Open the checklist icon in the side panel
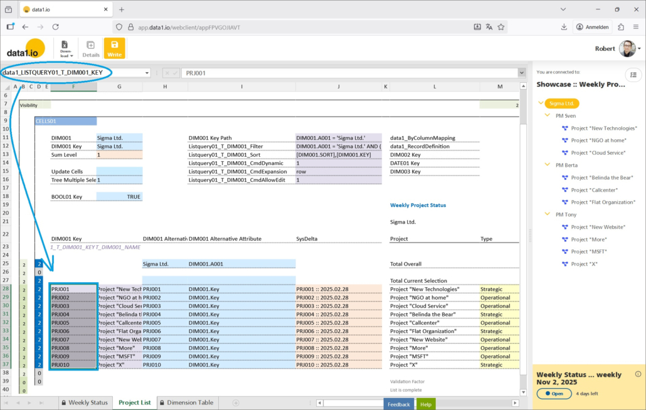 (633, 74)
